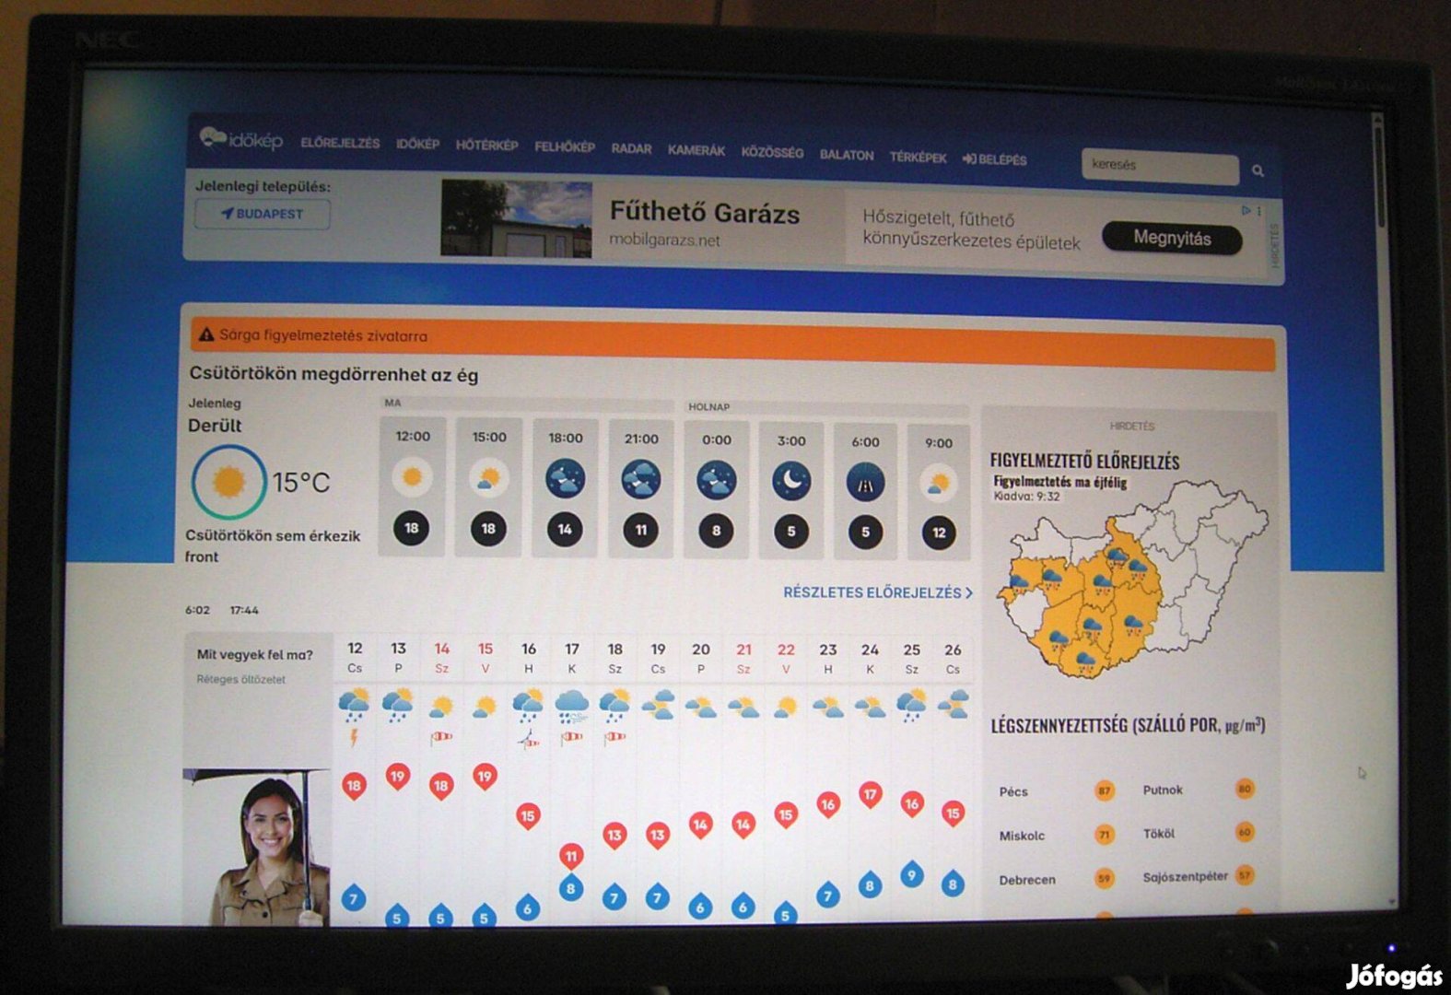The width and height of the screenshot is (1451, 995).
Task: Click the 6:00 foggy road icon
Action: [x=865, y=483]
